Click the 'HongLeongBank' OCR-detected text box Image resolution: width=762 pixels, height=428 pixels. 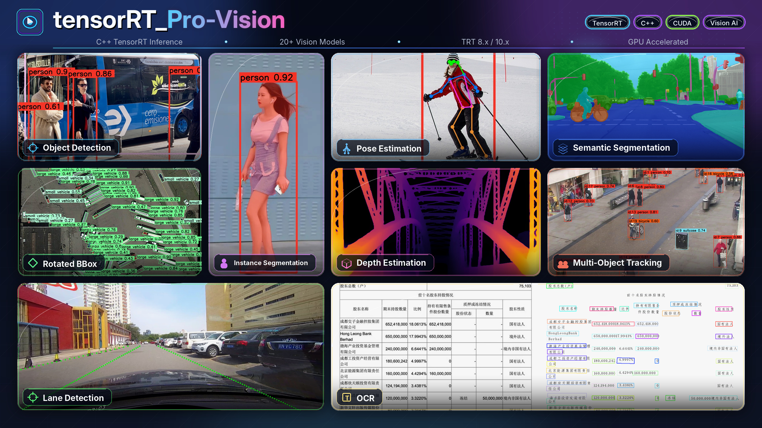coord(563,333)
